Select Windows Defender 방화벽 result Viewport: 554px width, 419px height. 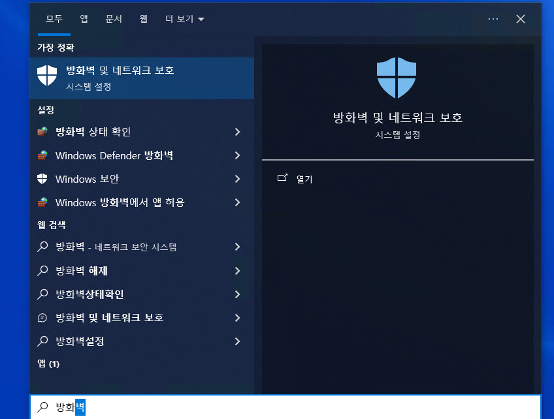(142, 155)
